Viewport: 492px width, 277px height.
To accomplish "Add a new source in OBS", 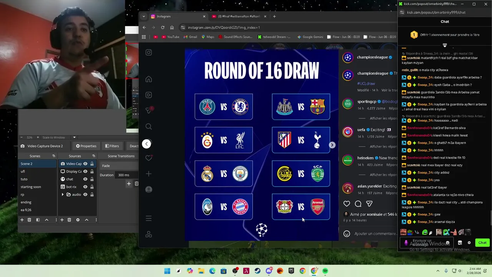I will pos(62,220).
